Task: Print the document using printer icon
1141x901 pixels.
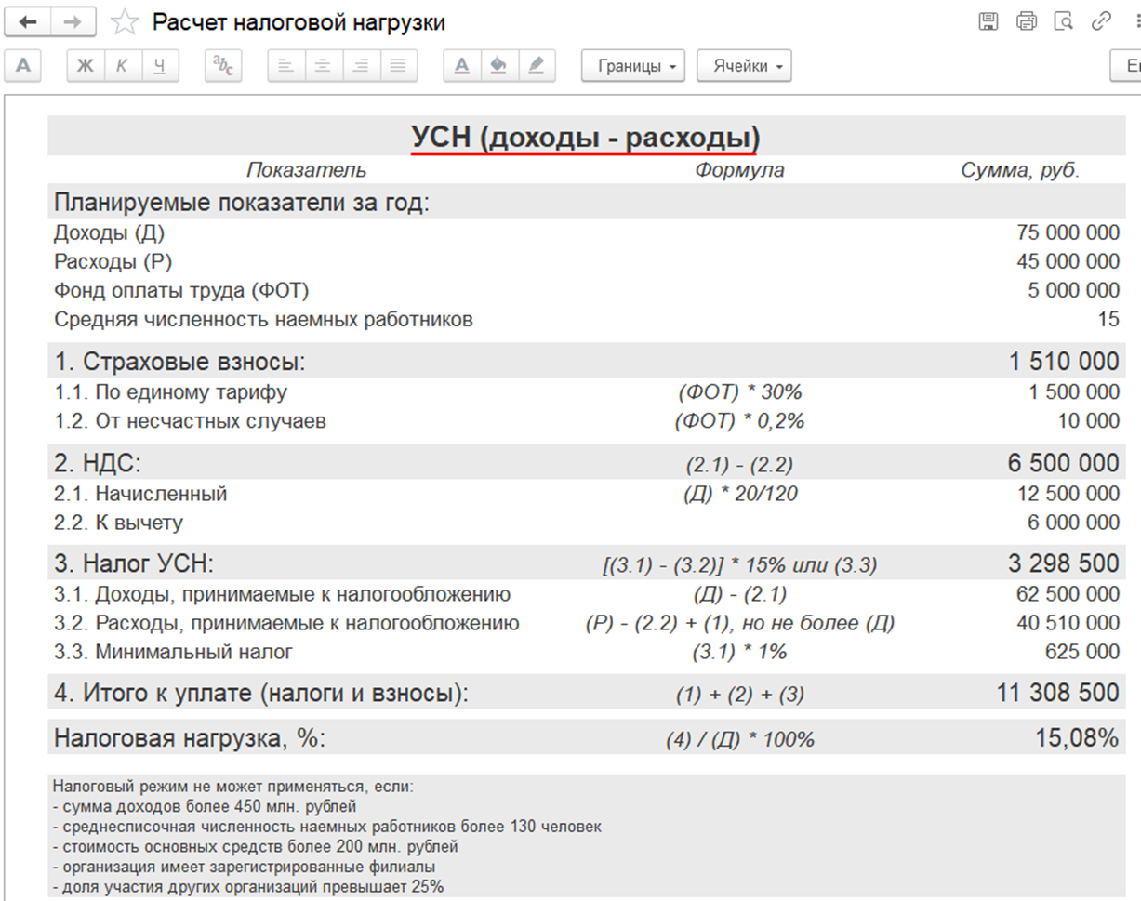Action: coord(1026,21)
